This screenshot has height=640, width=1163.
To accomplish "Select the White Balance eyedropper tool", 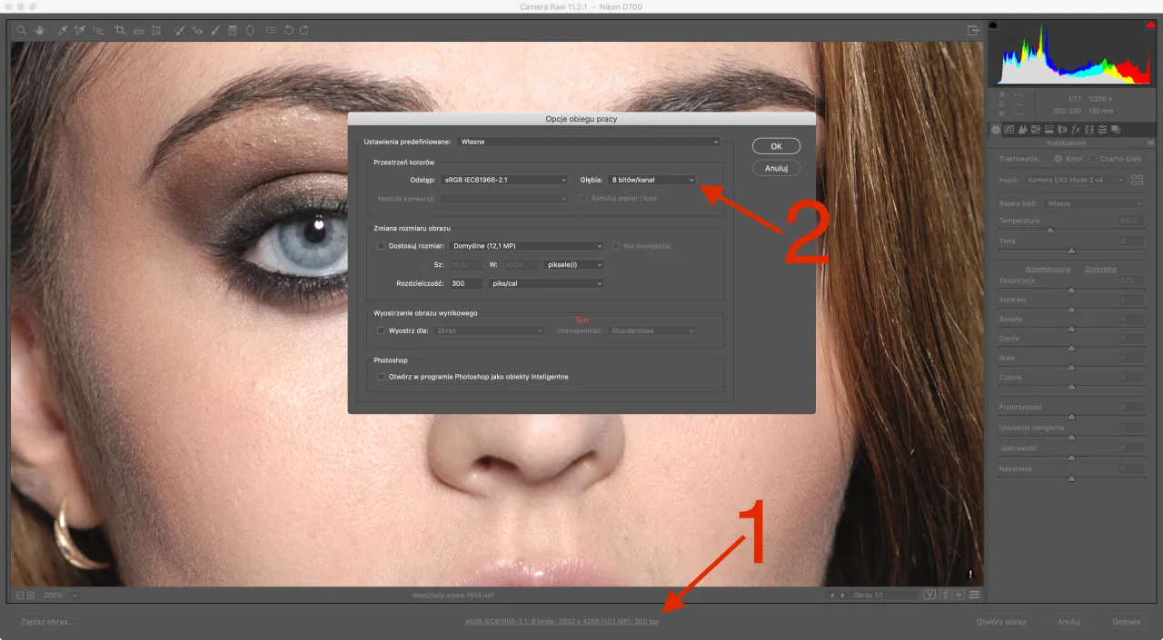I will pyautogui.click(x=61, y=29).
